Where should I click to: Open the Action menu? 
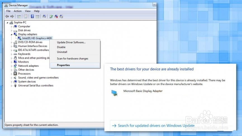(18, 11)
